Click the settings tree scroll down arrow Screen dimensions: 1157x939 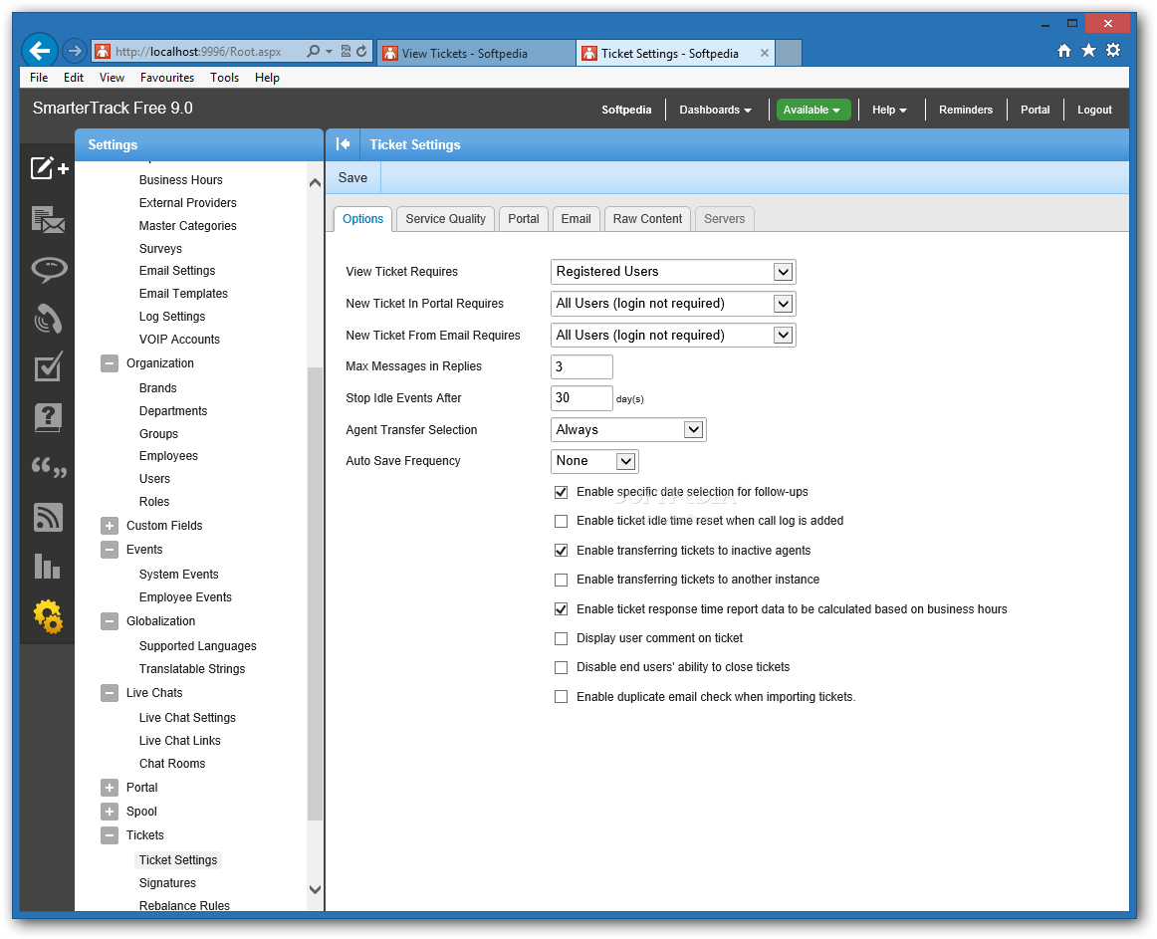tap(315, 889)
